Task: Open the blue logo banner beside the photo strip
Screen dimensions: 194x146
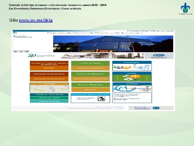Action: (x=159, y=56)
